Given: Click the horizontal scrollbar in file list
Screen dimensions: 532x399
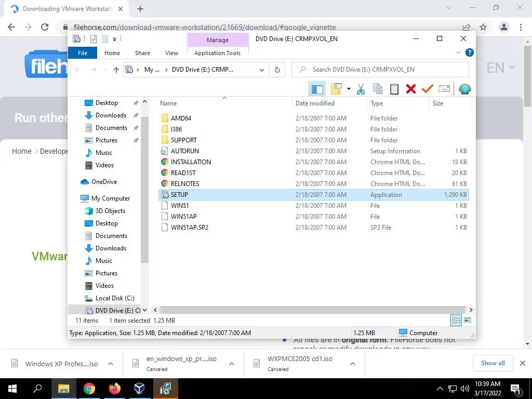Looking at the screenshot, I should [x=313, y=310].
